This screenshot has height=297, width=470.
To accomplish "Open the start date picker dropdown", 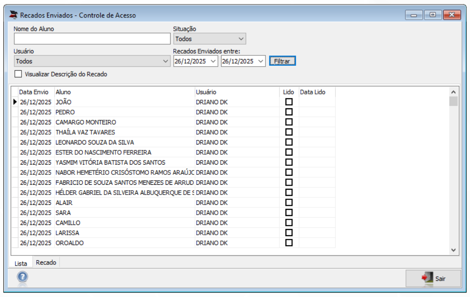I will 213,61.
